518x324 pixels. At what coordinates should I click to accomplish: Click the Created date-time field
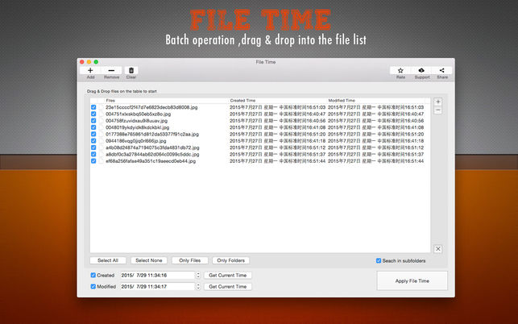(158, 275)
